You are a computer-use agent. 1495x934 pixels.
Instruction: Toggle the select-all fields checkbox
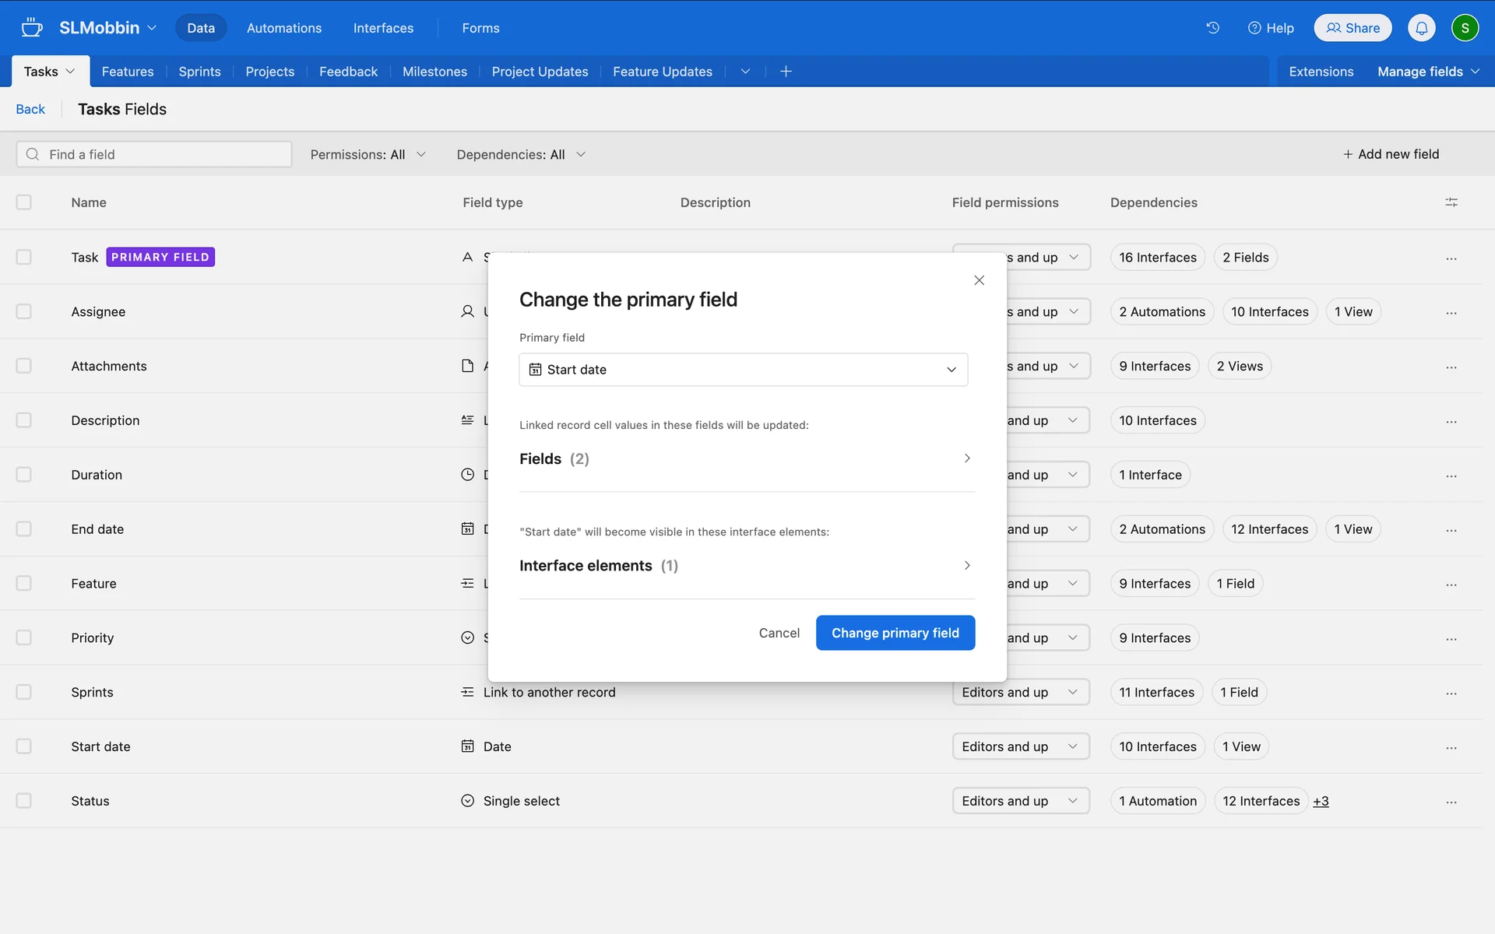tap(24, 202)
